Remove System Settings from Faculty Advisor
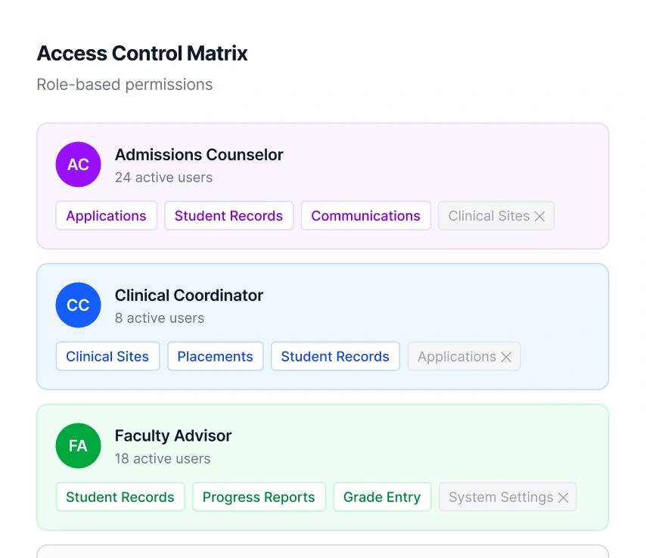The height and width of the screenshot is (558, 646). point(563,497)
